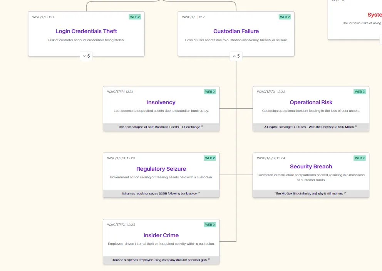Open the FTX exchange collapse article link
The height and width of the screenshot is (271, 382).
click(161, 127)
